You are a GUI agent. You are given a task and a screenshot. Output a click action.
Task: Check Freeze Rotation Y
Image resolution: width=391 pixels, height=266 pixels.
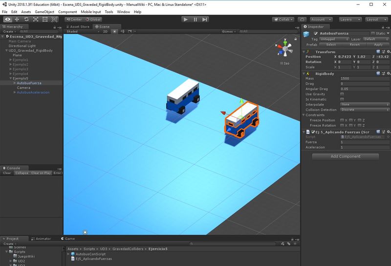351,126
